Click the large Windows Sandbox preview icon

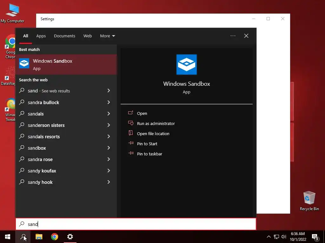[187, 65]
